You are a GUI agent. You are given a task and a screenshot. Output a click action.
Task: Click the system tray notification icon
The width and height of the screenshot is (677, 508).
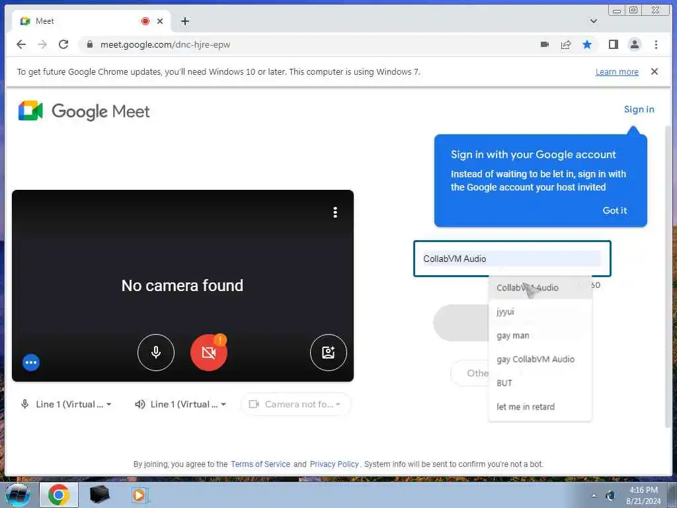610,495
